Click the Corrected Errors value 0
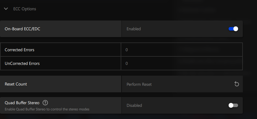257x119 pixels. click(x=127, y=50)
